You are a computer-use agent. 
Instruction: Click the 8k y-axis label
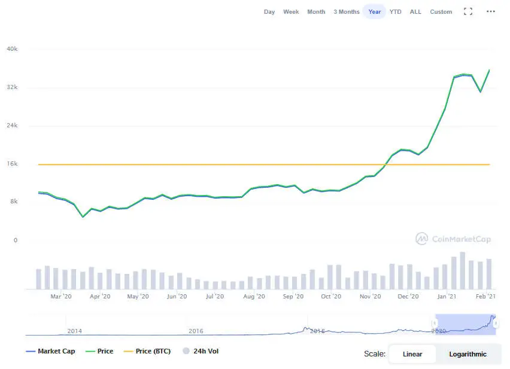pyautogui.click(x=14, y=202)
